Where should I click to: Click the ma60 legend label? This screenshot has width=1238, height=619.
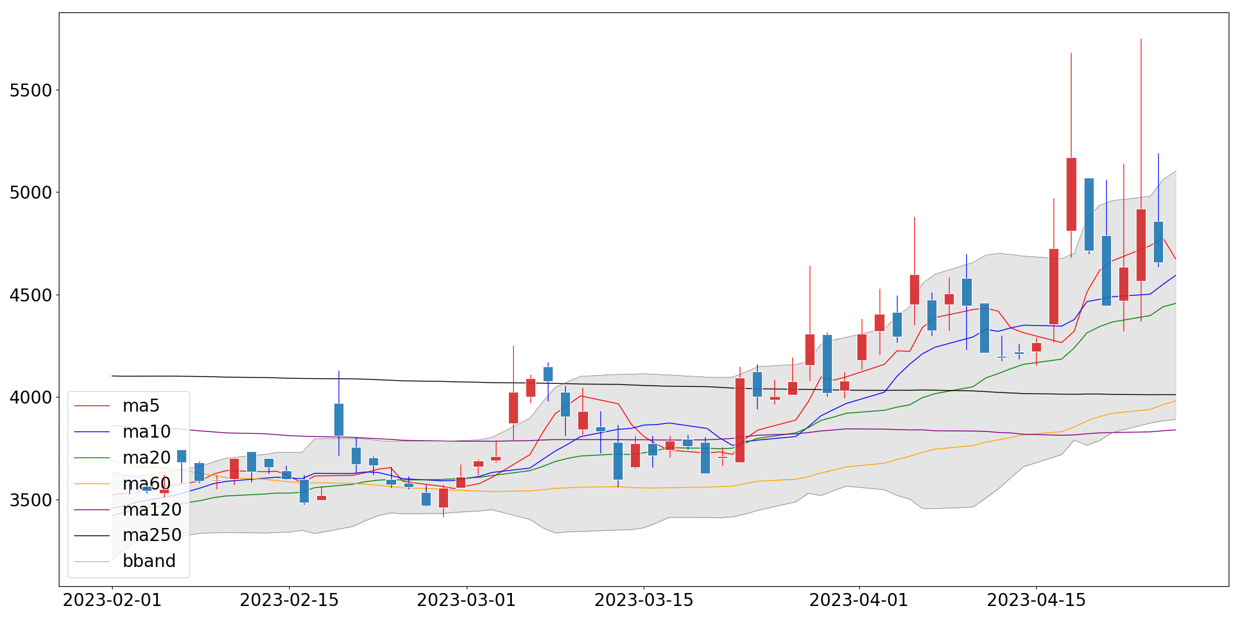[x=147, y=483]
